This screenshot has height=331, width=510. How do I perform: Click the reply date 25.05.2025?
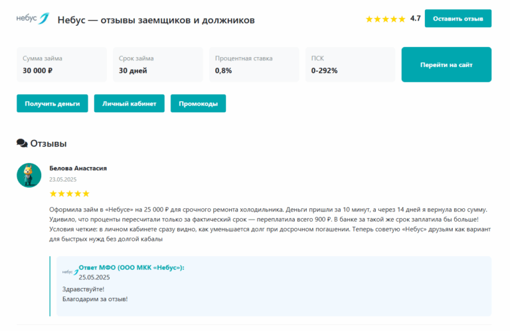pos(94,277)
